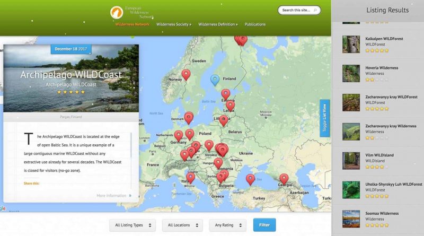Open the Soomaa Wilderness listing

pos(382,213)
